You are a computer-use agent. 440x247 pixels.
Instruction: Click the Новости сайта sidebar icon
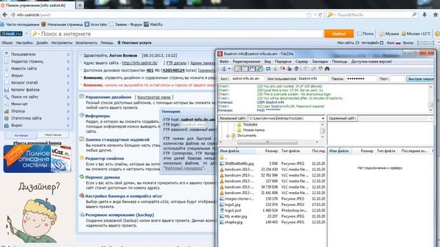click(x=6, y=69)
